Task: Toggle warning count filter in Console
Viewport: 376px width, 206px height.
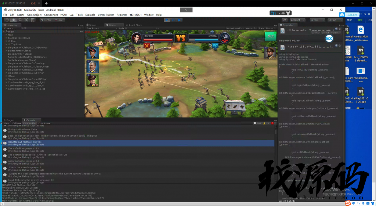Action: [266, 123]
